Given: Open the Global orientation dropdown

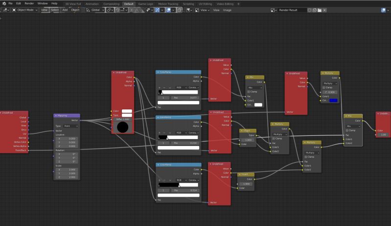Looking at the screenshot, I should (x=95, y=10).
